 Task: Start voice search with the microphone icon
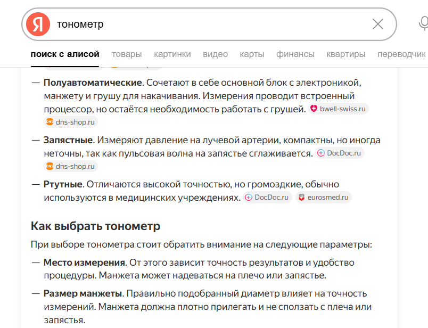[424, 24]
